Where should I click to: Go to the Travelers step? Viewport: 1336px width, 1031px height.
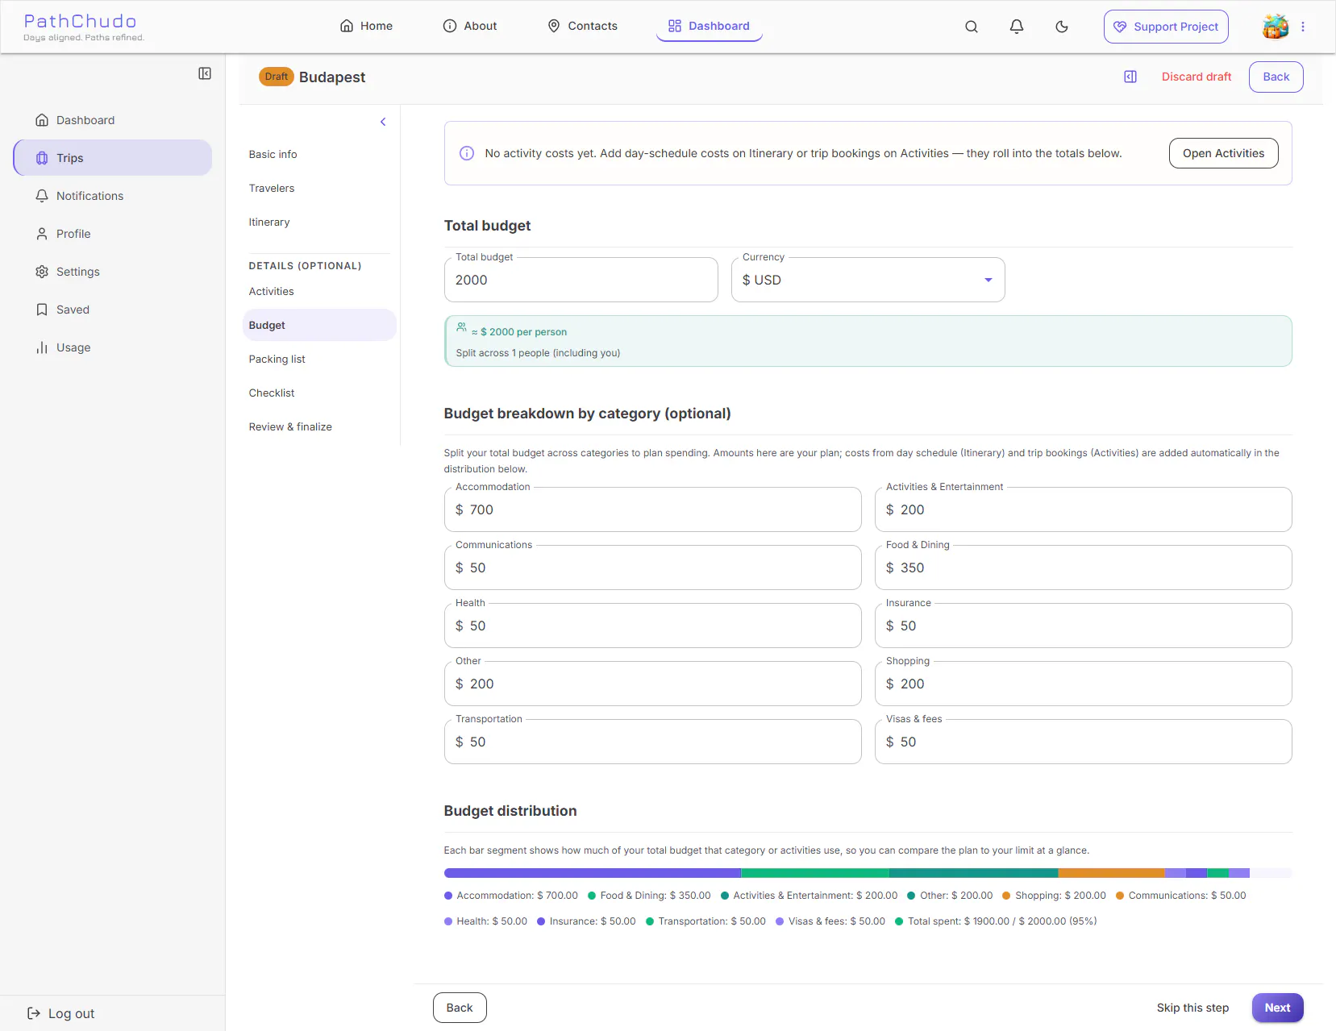[319, 188]
